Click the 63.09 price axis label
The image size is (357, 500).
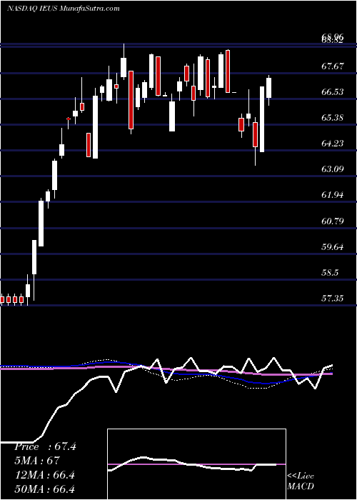[x=333, y=169]
